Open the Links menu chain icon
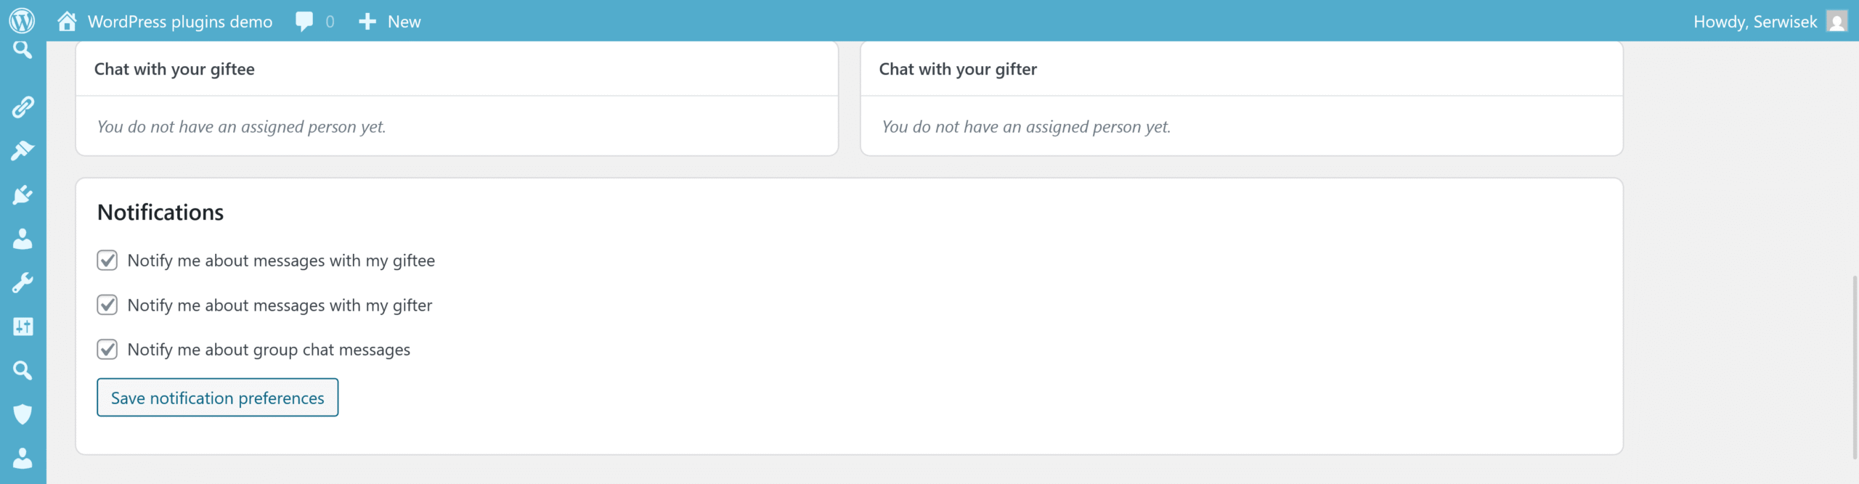The height and width of the screenshot is (484, 1859). point(23,107)
